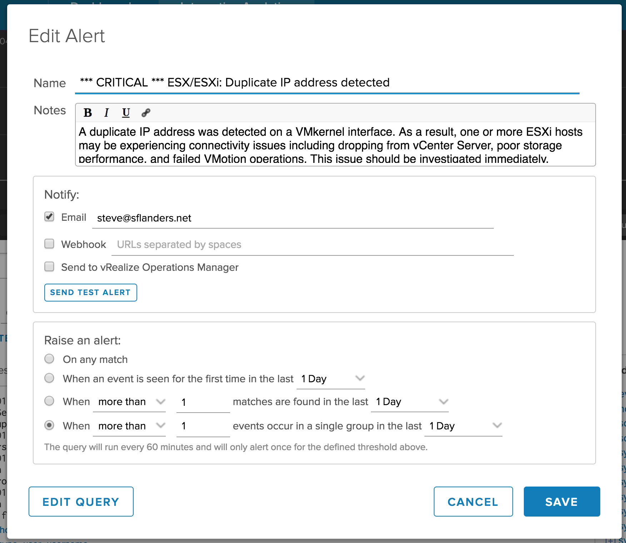Select the On any match radio option

click(x=49, y=359)
